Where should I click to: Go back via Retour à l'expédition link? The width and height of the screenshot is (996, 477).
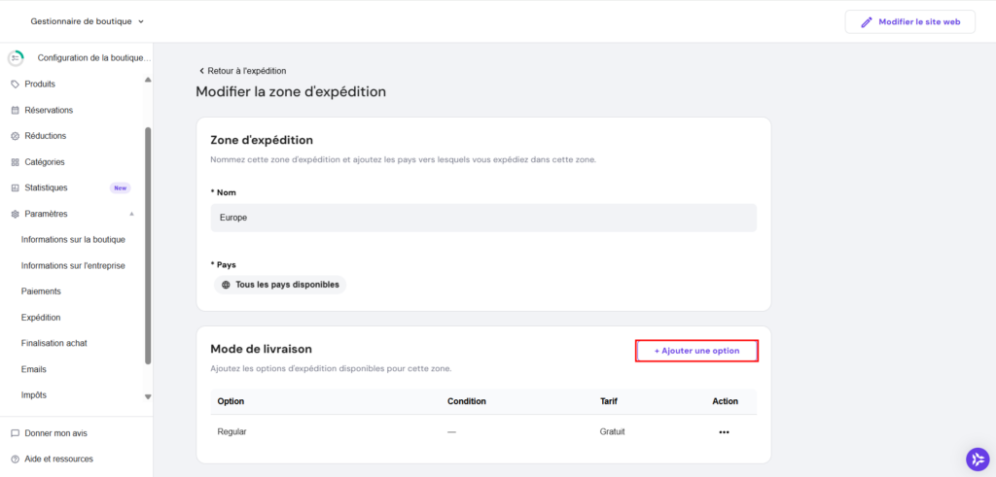[x=242, y=71]
